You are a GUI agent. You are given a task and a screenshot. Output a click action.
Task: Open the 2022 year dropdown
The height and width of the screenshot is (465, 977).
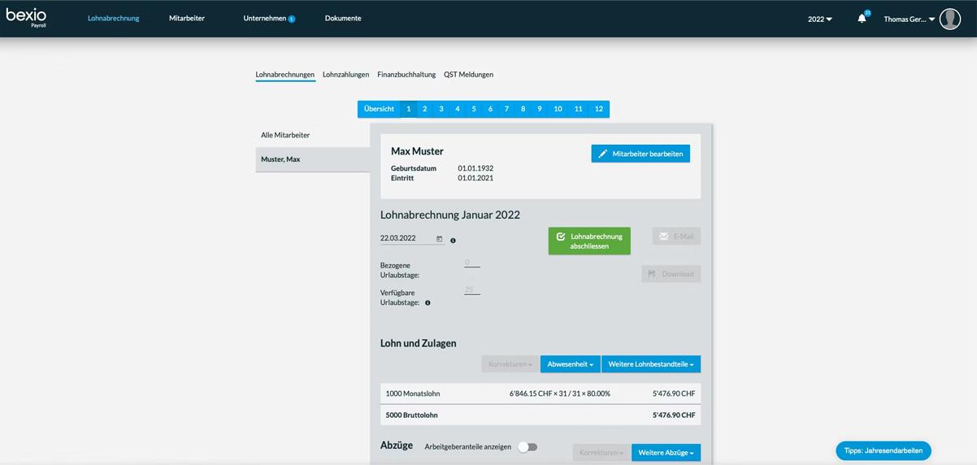coord(819,19)
